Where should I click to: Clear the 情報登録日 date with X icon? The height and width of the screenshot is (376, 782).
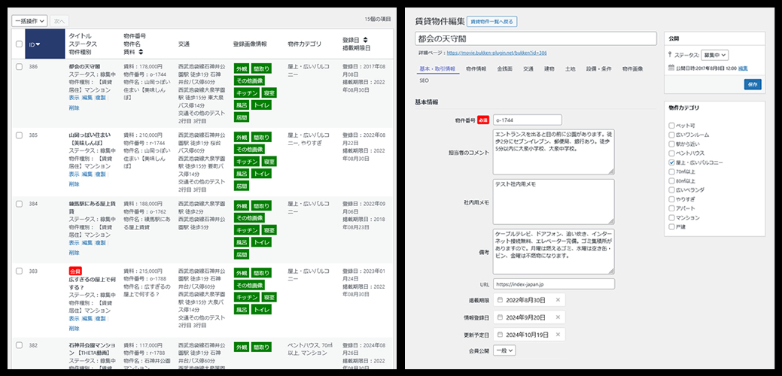[558, 317]
